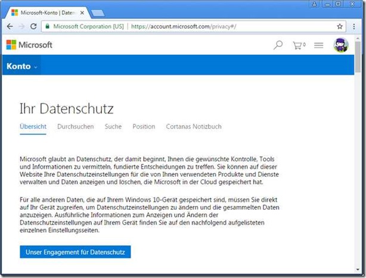Select the Übersicht tab

coord(33,127)
